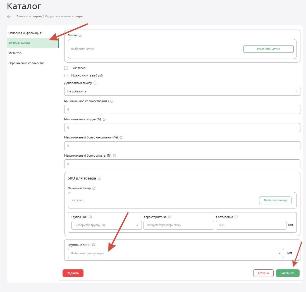Click info icon beside Максимальный бонус накопления

pyautogui.click(x=121, y=138)
